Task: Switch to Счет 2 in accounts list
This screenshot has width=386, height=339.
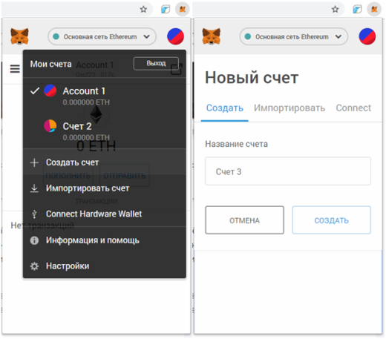Action: 105,131
